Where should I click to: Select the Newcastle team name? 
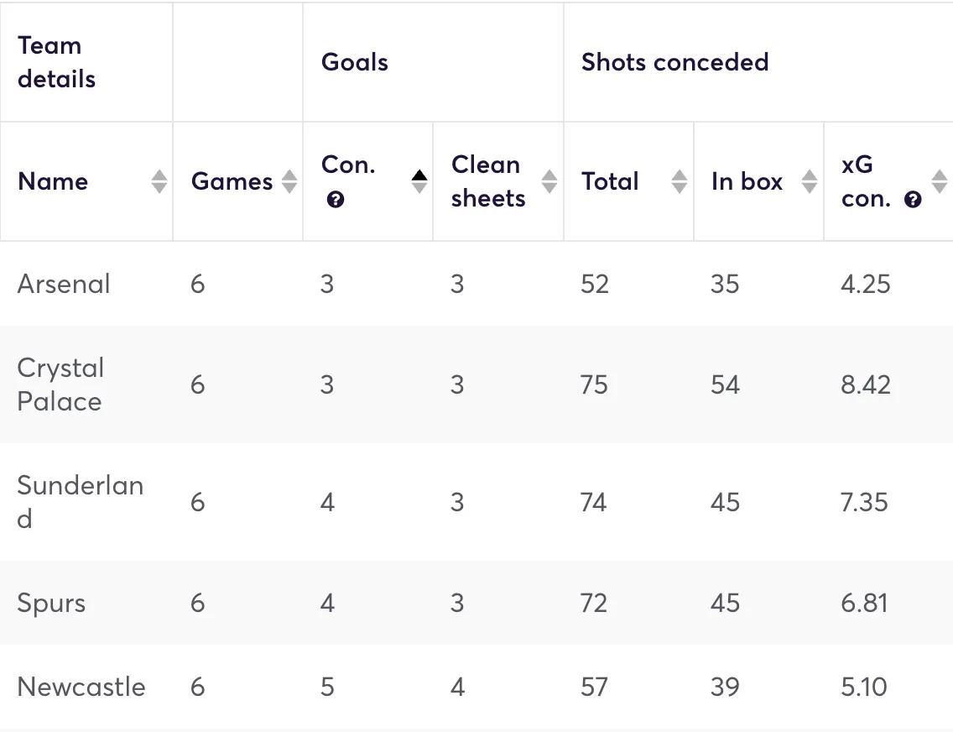click(x=81, y=687)
